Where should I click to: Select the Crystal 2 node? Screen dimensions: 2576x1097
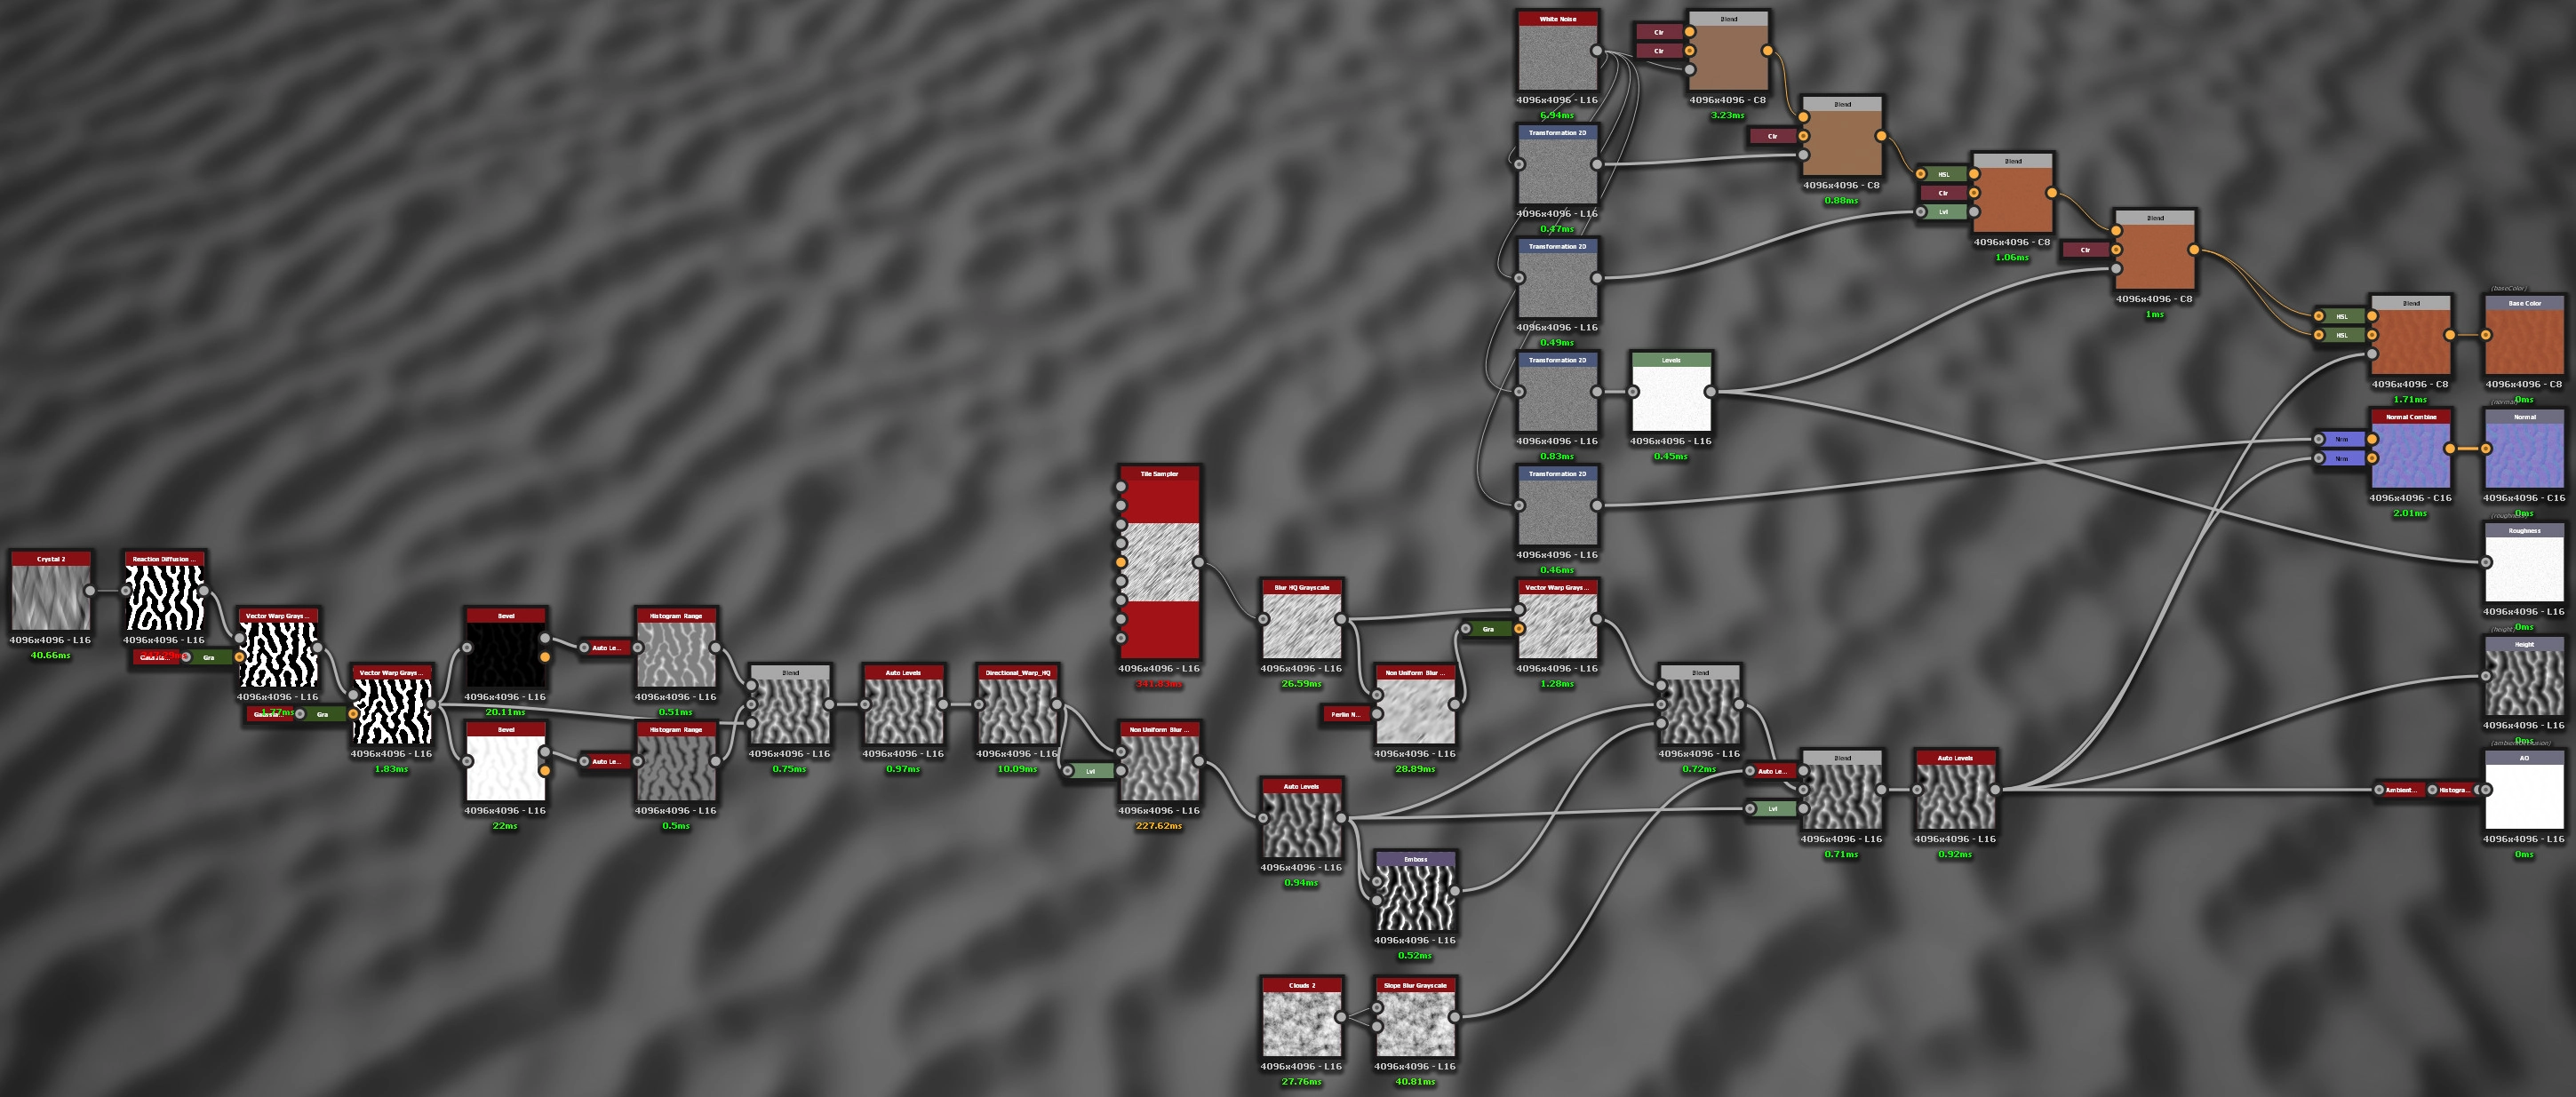point(51,597)
